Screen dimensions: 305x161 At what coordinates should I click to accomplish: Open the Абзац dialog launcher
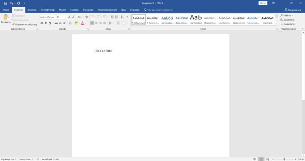tap(129, 29)
